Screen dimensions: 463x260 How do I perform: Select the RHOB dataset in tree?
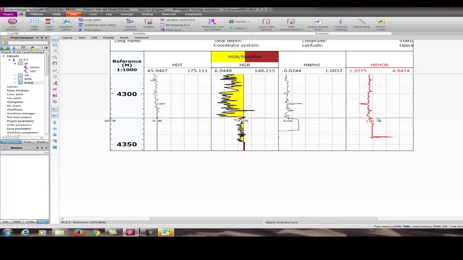pos(28,83)
